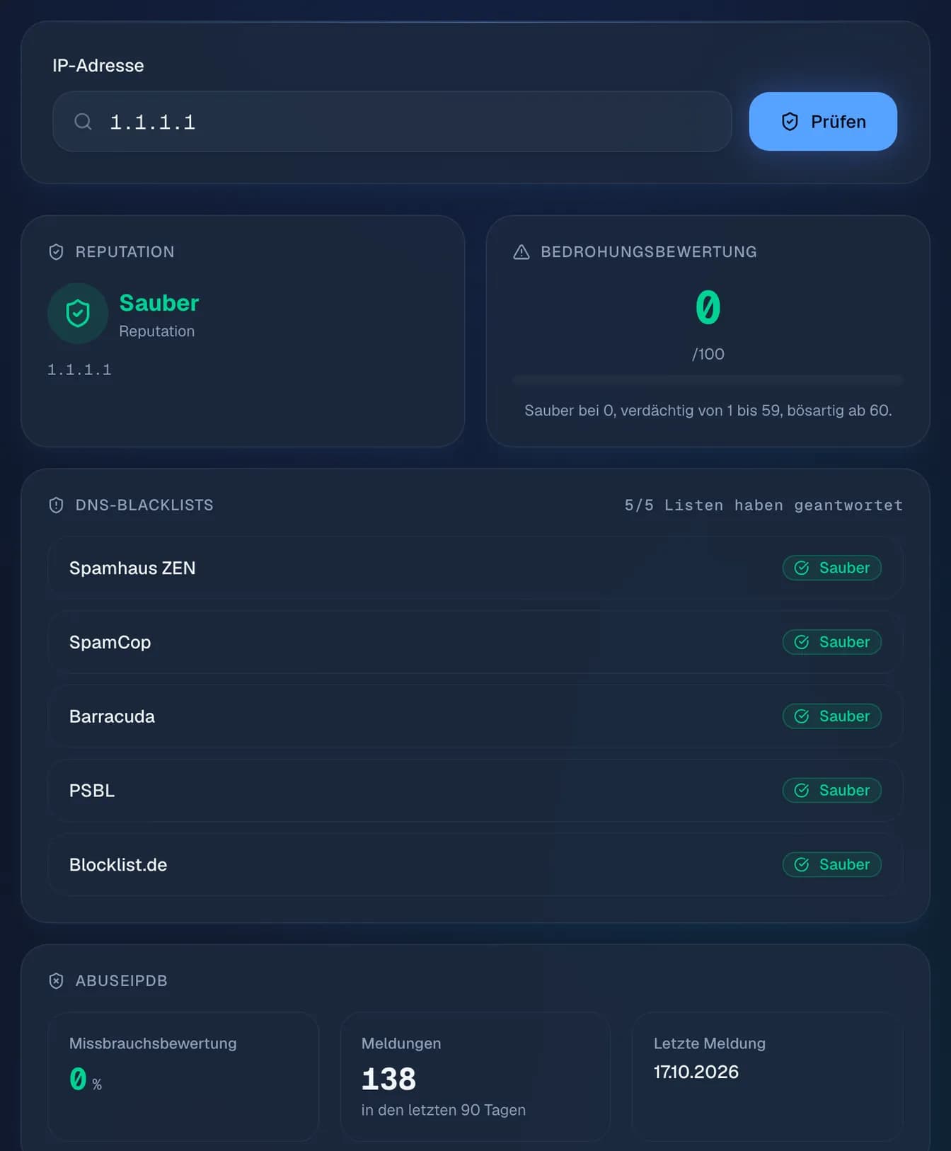
Task: Click the threat score progress bar
Action: click(708, 380)
